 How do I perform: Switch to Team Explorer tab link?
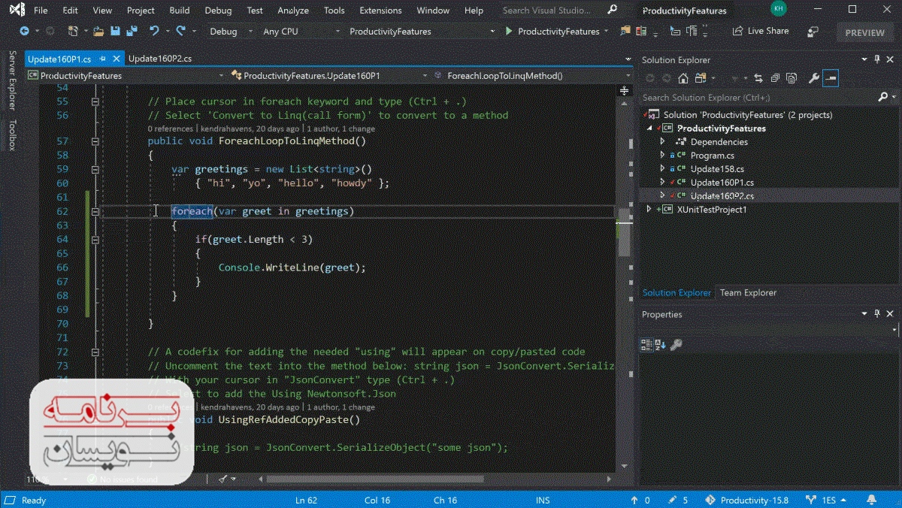tap(748, 293)
